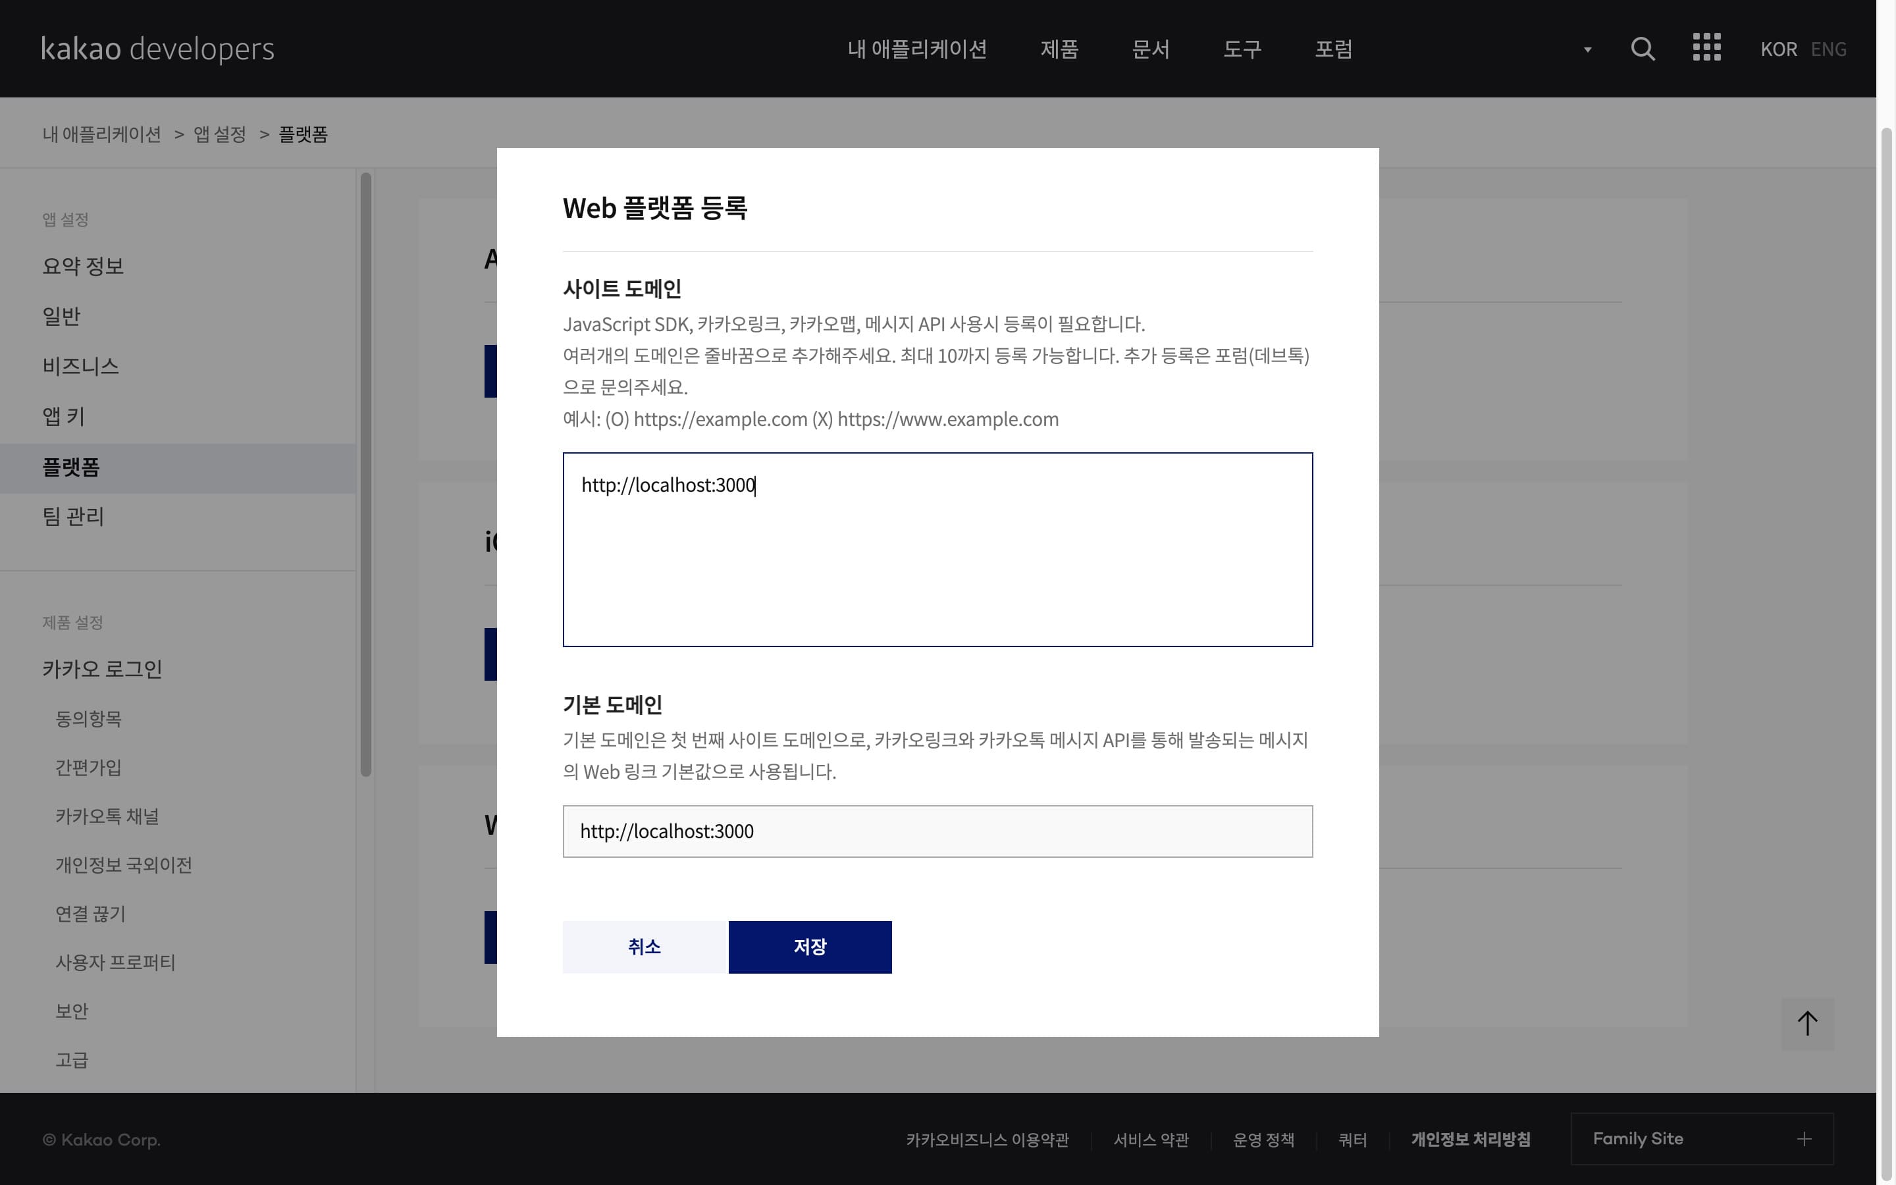Click 내 애플리케이션 breadcrumb link

click(x=102, y=135)
